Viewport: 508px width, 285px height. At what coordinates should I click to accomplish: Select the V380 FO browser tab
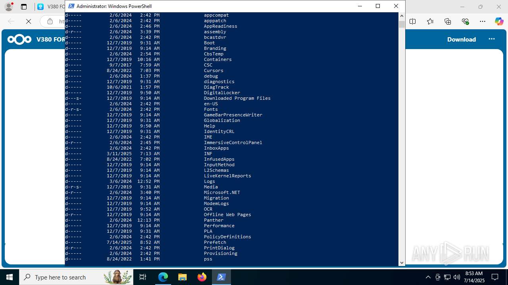[51, 7]
